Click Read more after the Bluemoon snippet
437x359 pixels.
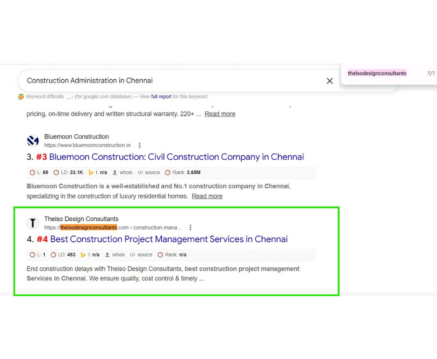[x=207, y=196]
